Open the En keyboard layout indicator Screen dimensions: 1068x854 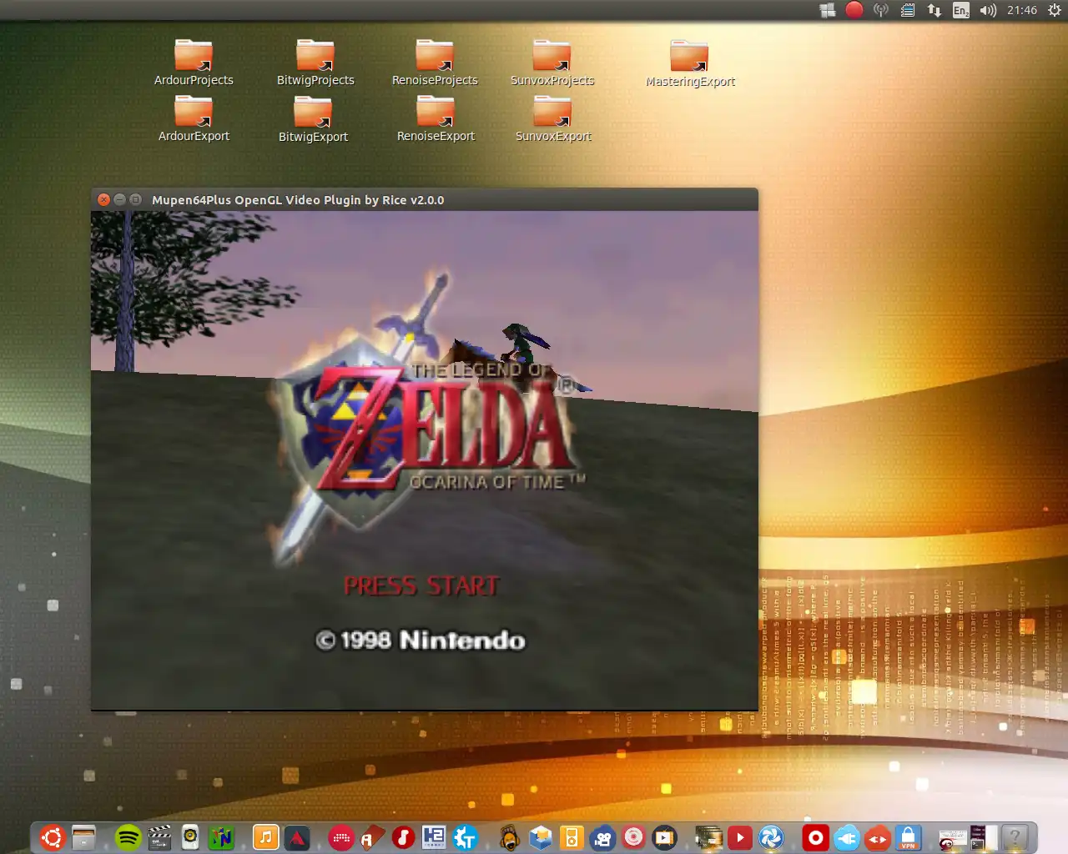961,10
